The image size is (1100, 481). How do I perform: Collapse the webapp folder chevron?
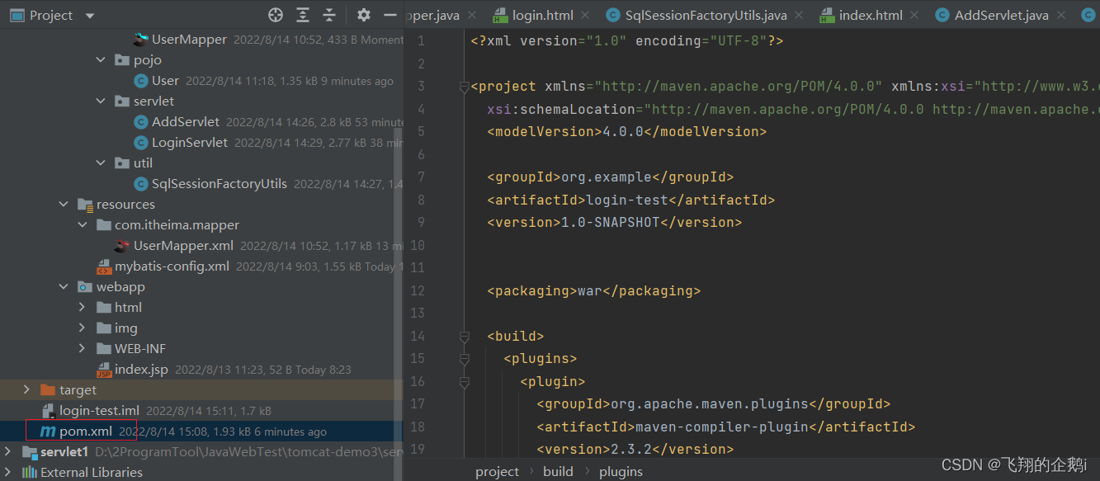click(64, 286)
